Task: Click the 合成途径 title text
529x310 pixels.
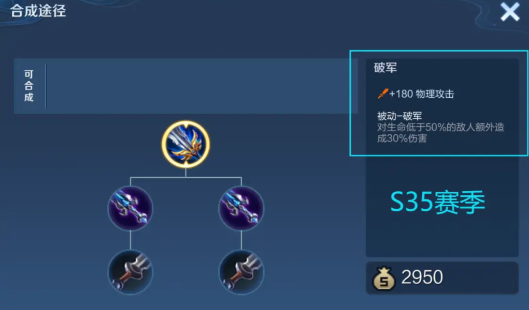Action: (38, 11)
